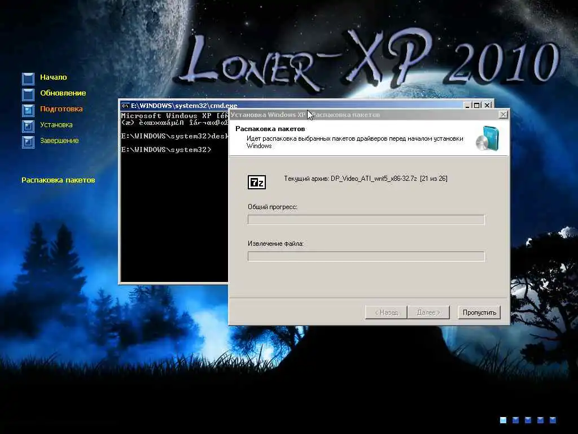
Task: Click the Пропустить button
Action: tap(479, 312)
